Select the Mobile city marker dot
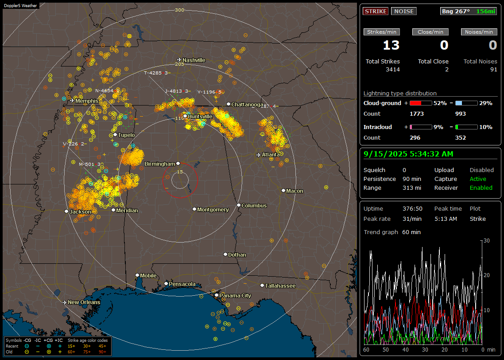The image size is (504, 360). [137, 275]
